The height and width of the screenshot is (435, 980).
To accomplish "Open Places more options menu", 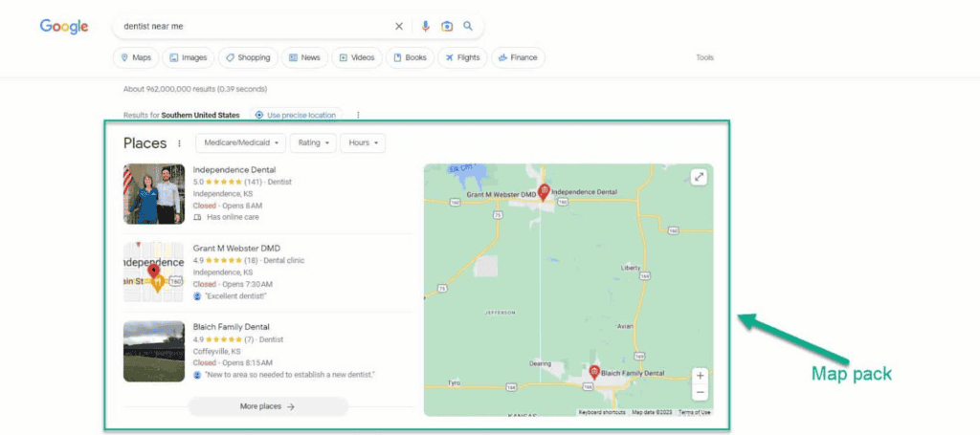I will tap(179, 143).
